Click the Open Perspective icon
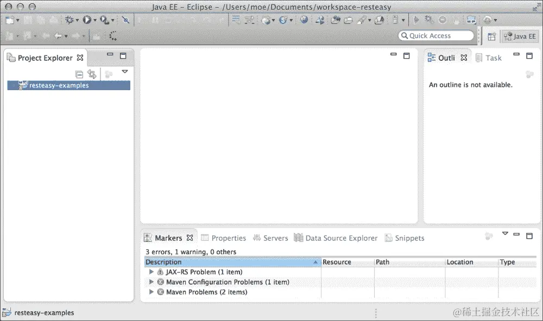This screenshot has width=543, height=321. pos(491,36)
